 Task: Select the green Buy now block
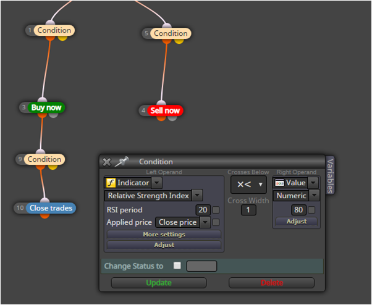point(46,107)
